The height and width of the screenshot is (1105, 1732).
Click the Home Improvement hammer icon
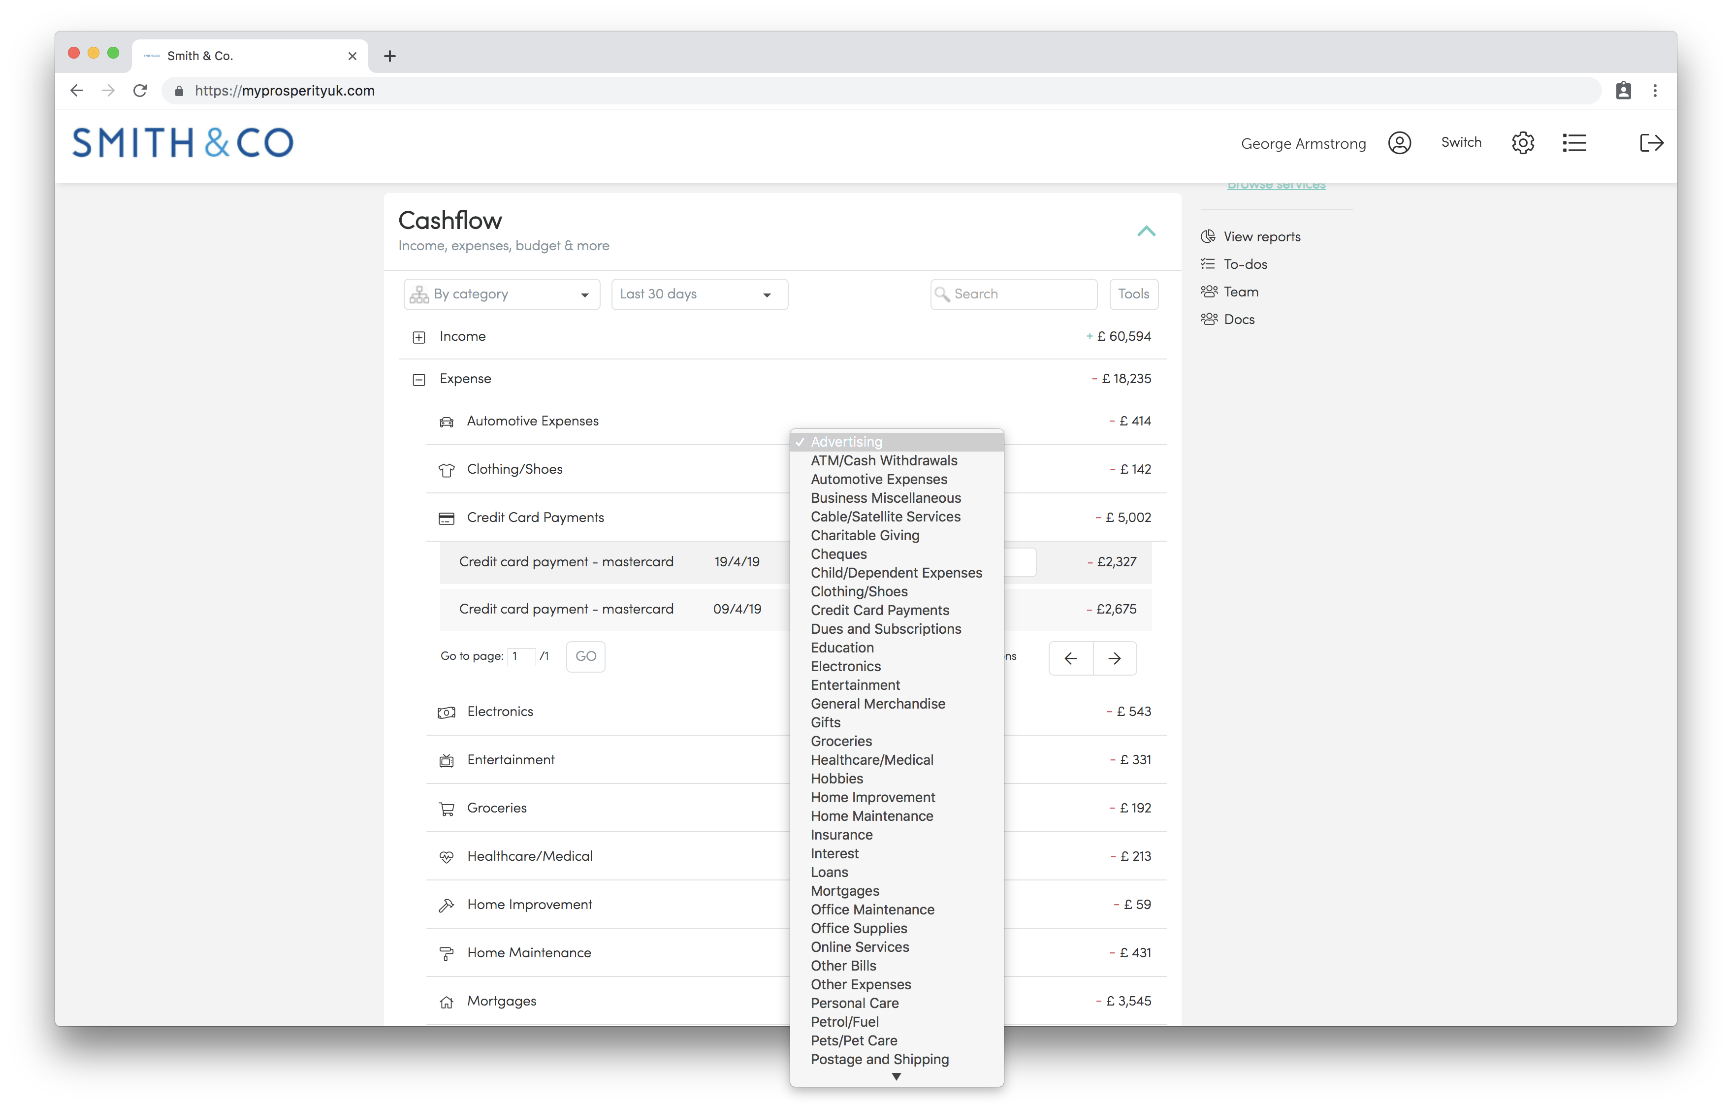tap(447, 905)
